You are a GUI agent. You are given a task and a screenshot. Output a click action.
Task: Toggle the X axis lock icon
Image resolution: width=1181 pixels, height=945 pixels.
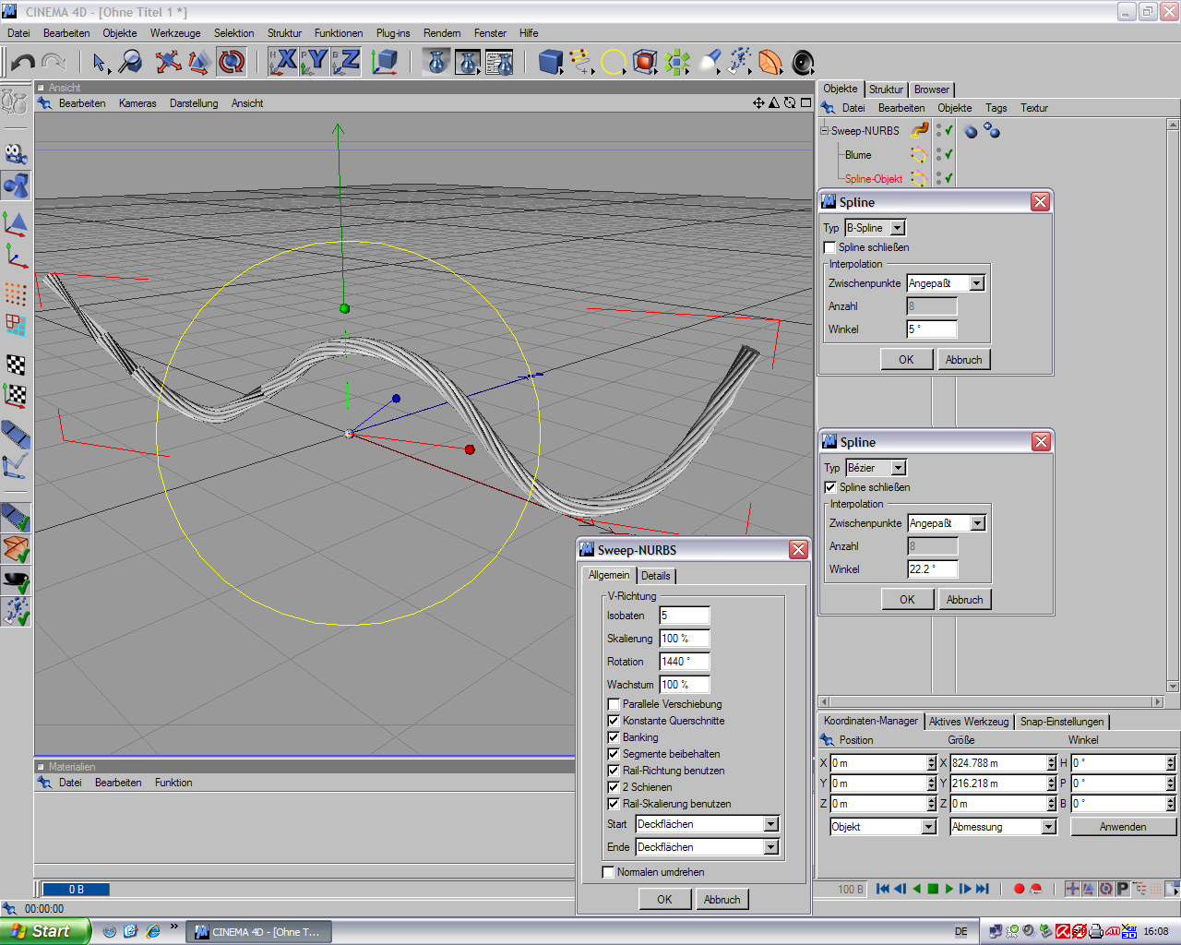coord(283,62)
